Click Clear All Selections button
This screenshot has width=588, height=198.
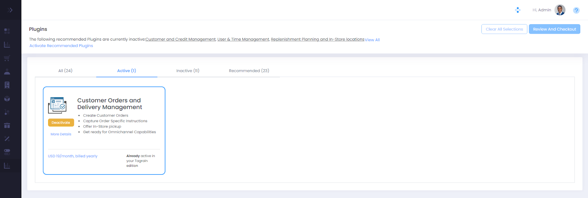point(504,29)
